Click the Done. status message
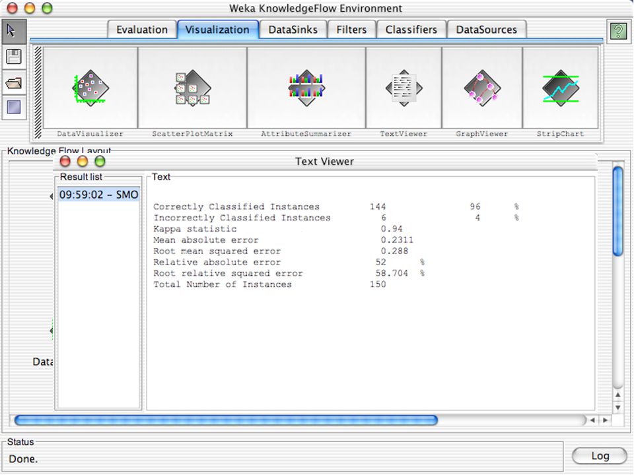The height and width of the screenshot is (475, 634). tap(23, 459)
